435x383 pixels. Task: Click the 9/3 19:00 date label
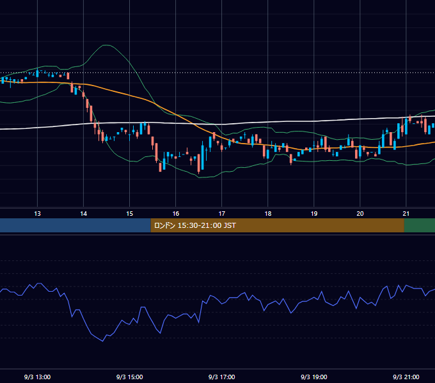313,377
